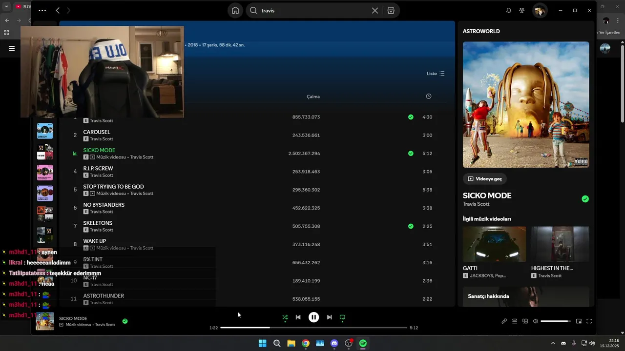Screen dimensions: 625x351
Task: Open the Sanatçı hakkında card
Action: tap(526, 296)
